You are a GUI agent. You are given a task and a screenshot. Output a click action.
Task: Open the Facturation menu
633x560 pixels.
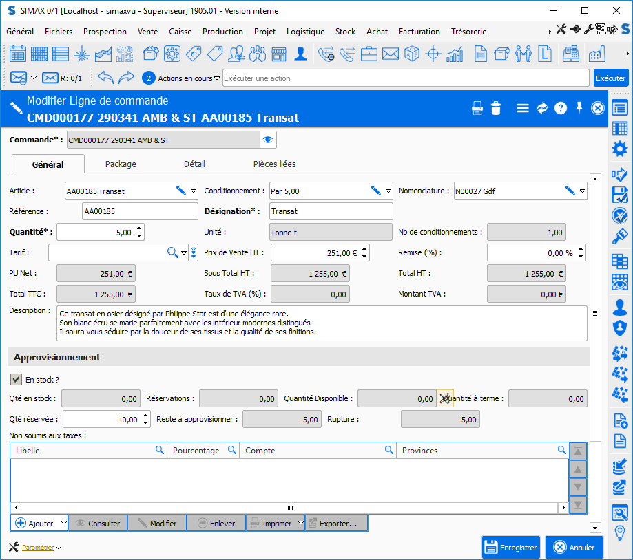pos(419,32)
